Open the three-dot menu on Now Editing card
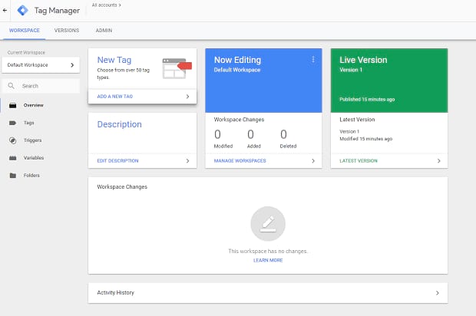 coord(313,60)
